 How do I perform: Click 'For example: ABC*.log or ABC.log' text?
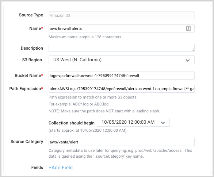pyautogui.click(x=79, y=104)
